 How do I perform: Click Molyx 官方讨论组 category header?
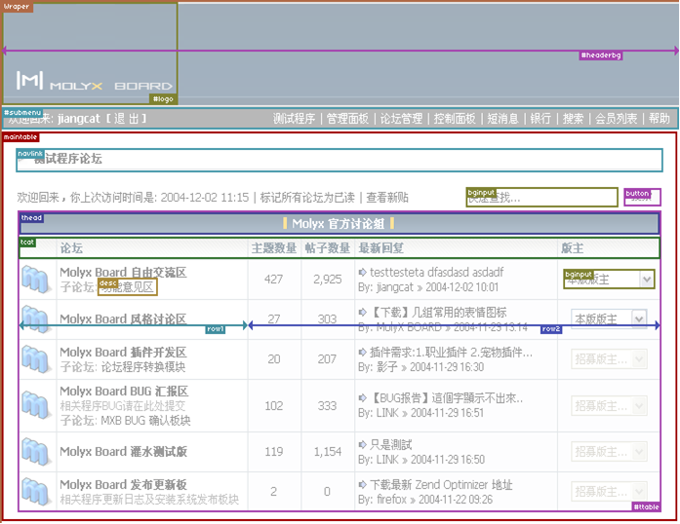339,224
